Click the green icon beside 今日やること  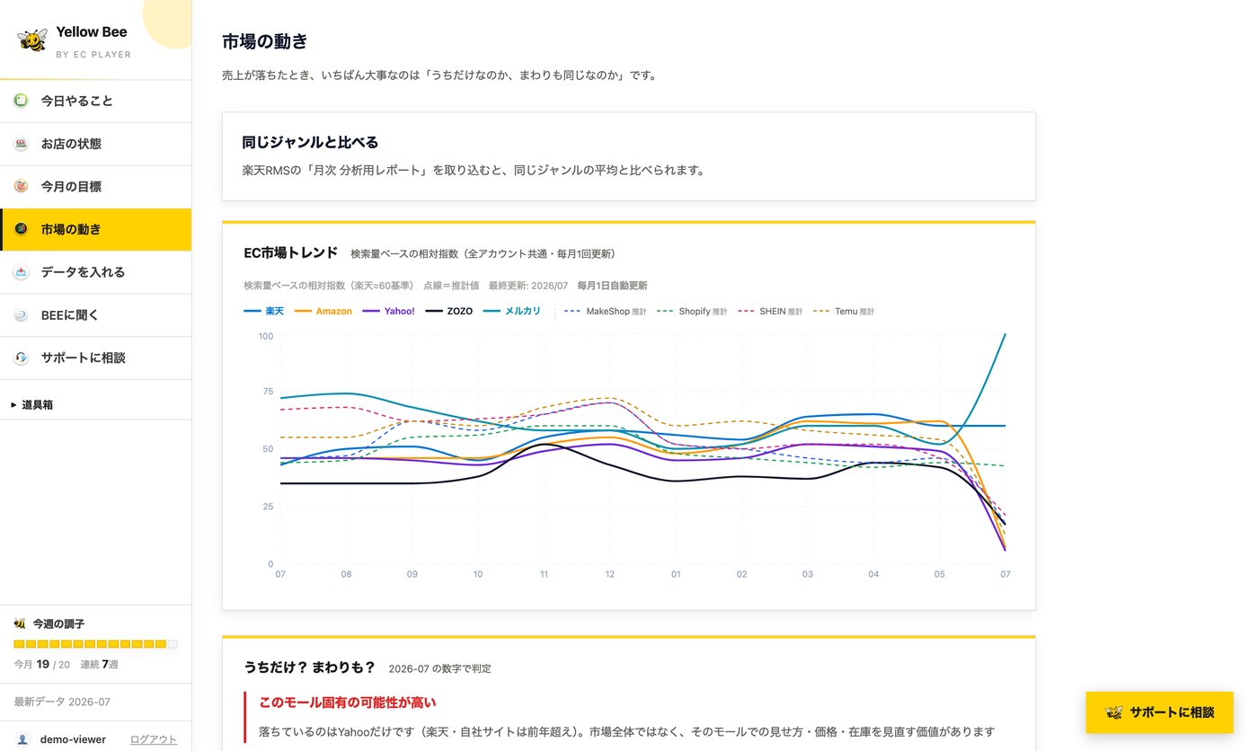[21, 101]
